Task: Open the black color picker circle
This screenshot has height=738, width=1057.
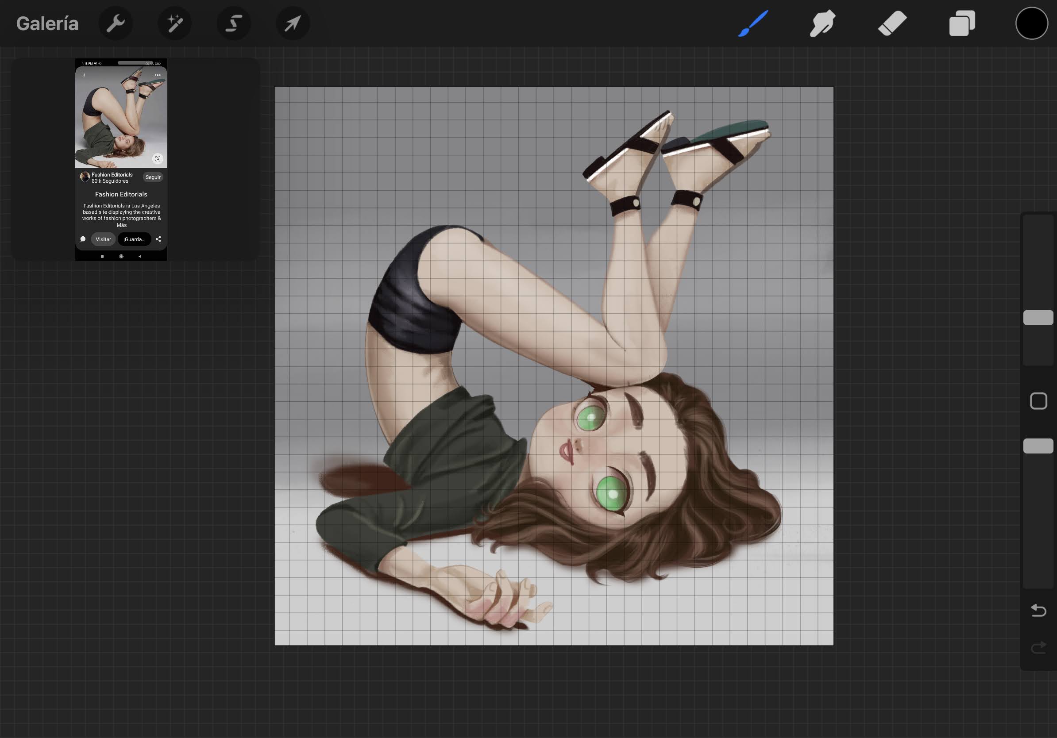Action: click(x=1032, y=23)
